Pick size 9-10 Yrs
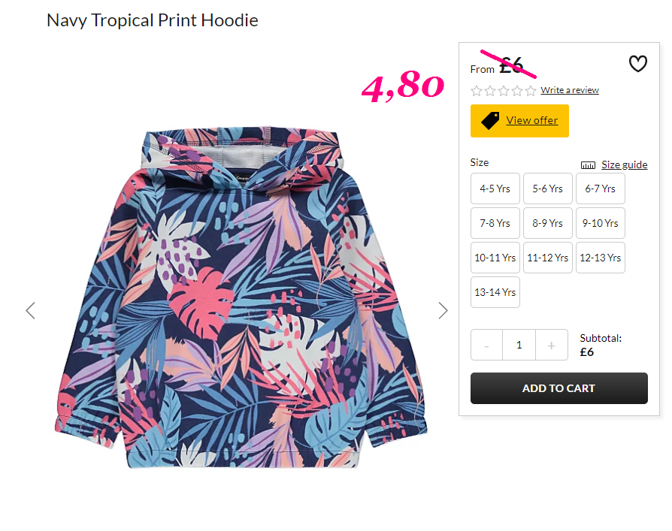Image resolution: width=672 pixels, height=531 pixels. pos(601,223)
